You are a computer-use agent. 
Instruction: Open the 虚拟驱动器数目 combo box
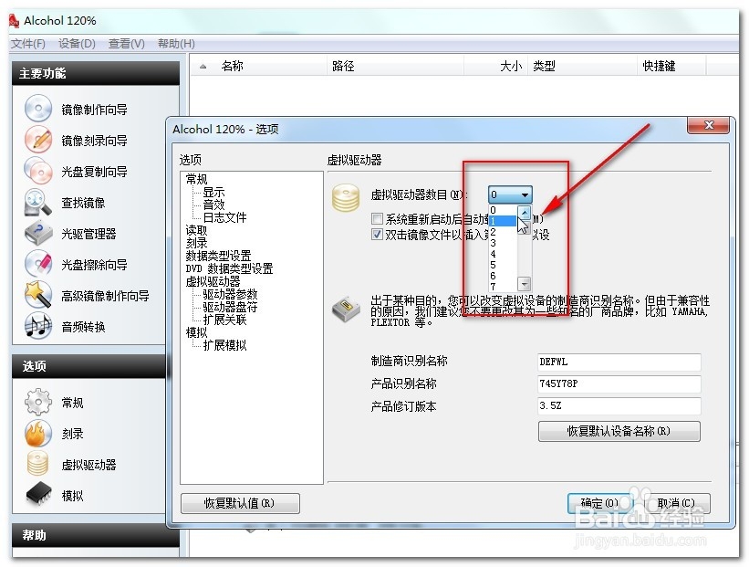tap(510, 194)
